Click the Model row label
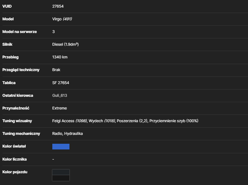The height and width of the screenshot is (185, 248). click(x=8, y=19)
